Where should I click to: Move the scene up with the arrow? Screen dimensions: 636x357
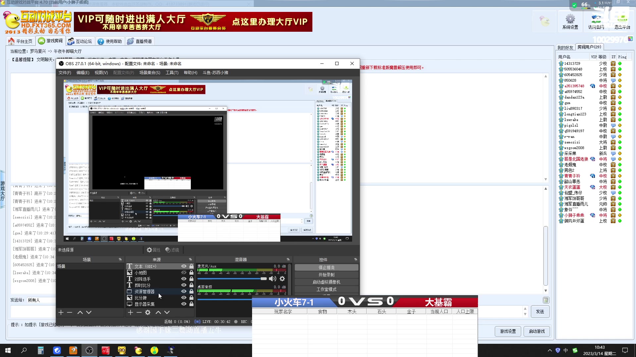(80, 312)
